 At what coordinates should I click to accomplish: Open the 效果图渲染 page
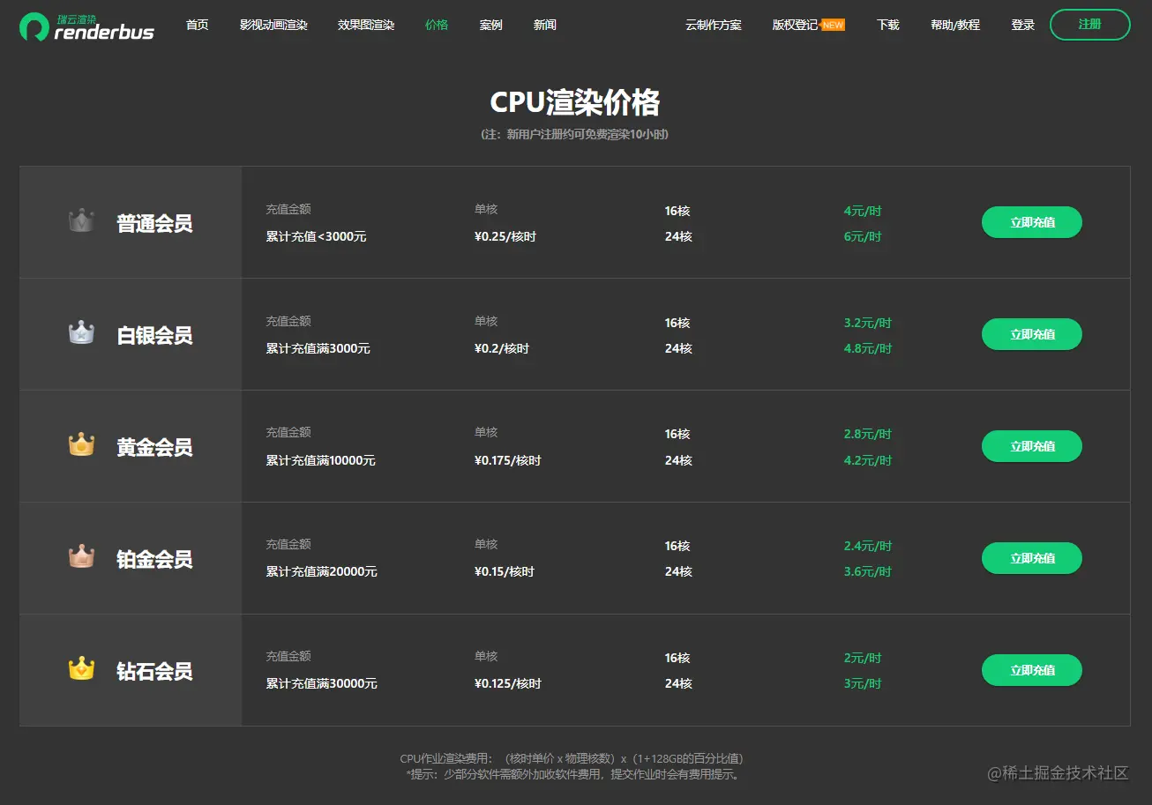click(365, 25)
